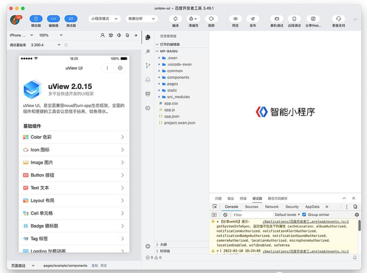Open events.js:1 link beside 分享web化 warning
Viewport: 367px width, 273px height.
click(306, 222)
